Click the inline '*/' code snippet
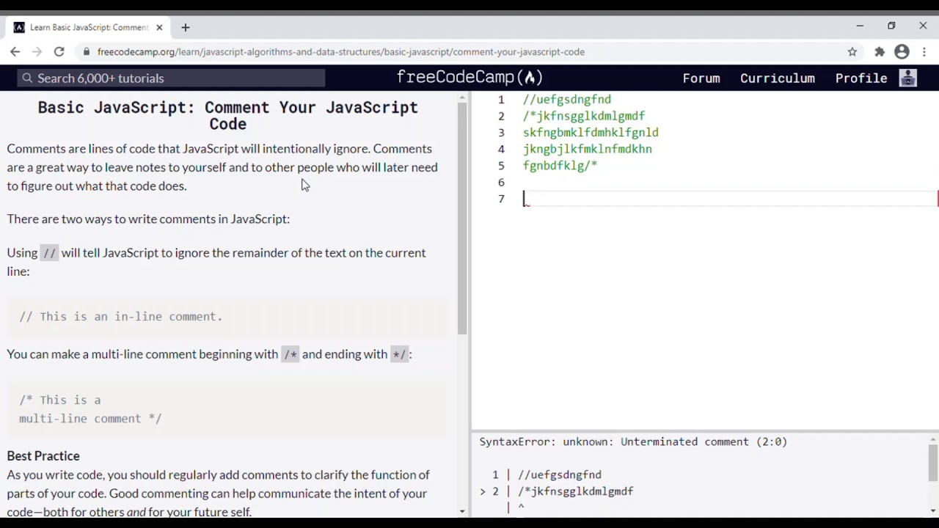The height and width of the screenshot is (528, 939). pos(399,354)
